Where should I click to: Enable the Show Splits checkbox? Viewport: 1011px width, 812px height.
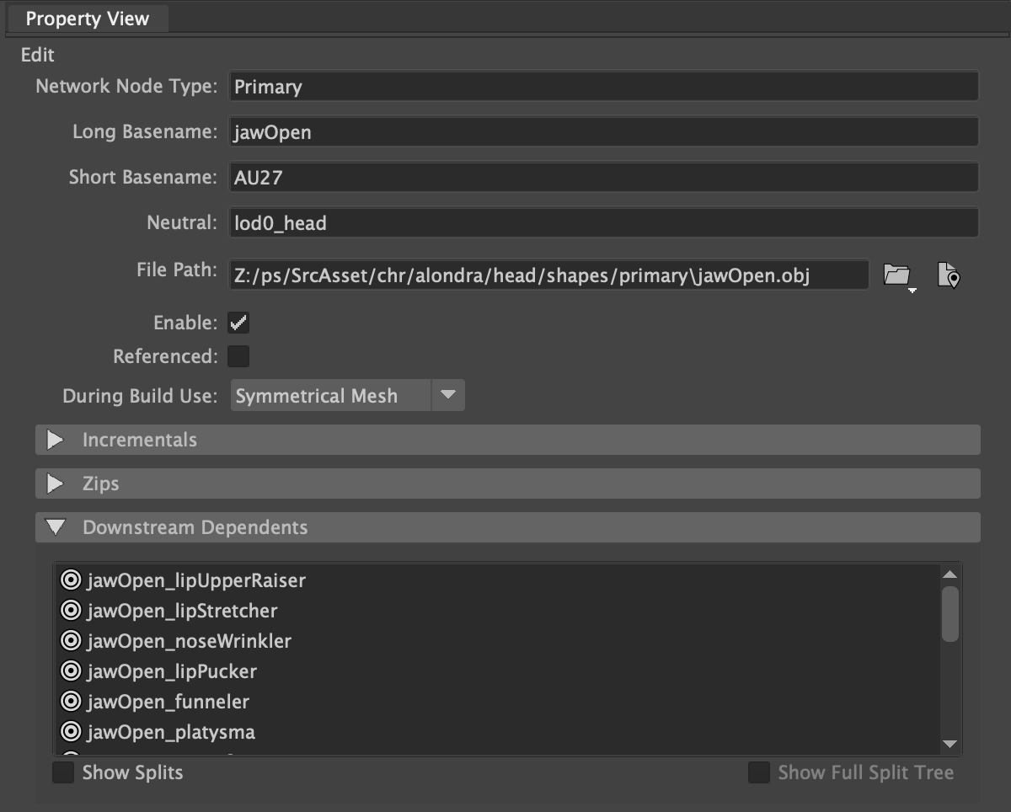point(63,772)
